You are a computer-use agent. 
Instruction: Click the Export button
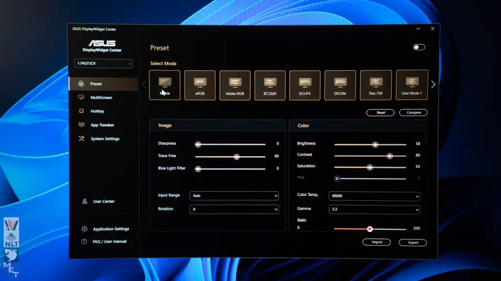coord(413,242)
